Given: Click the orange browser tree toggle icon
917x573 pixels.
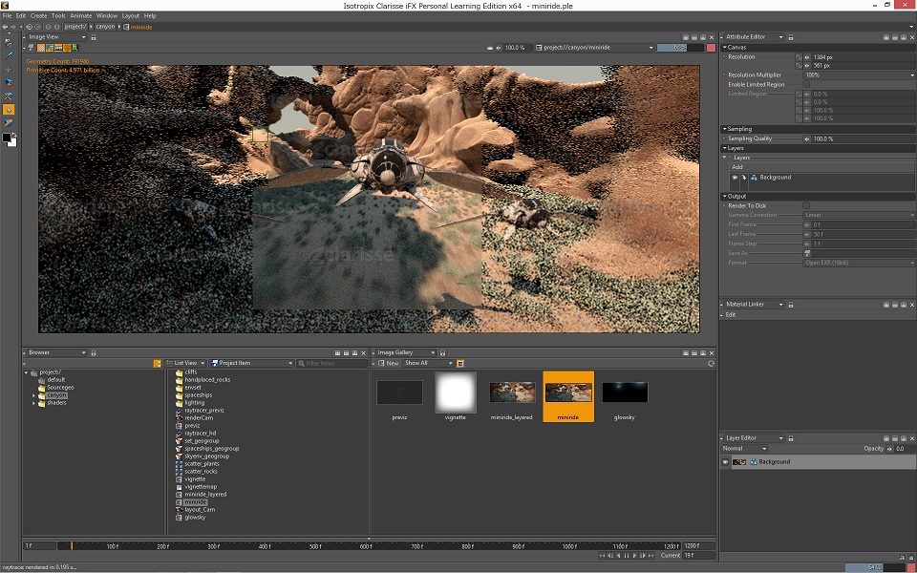Looking at the screenshot, I should pos(157,363).
